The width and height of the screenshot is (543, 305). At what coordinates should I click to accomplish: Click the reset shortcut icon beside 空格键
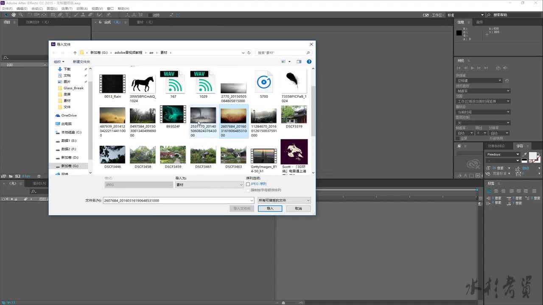point(507,80)
